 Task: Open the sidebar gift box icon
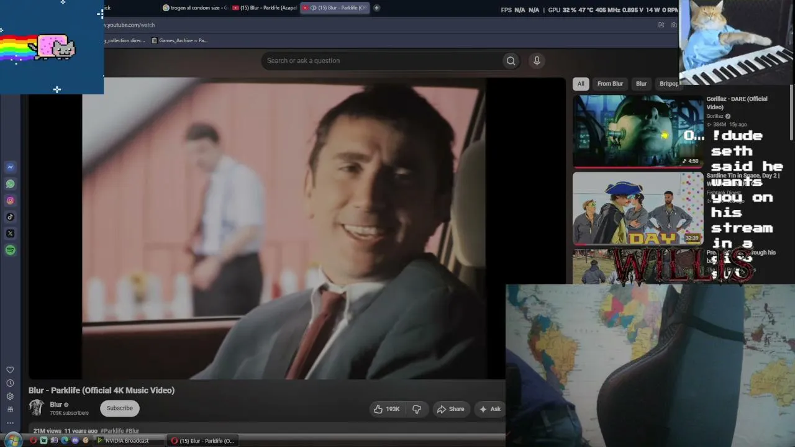point(10,409)
